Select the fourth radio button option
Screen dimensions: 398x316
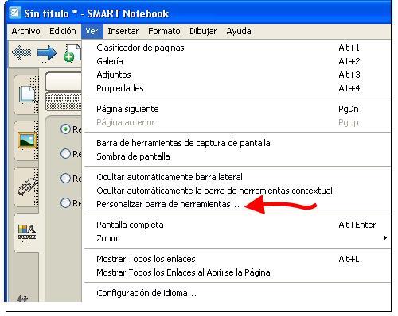(x=65, y=203)
